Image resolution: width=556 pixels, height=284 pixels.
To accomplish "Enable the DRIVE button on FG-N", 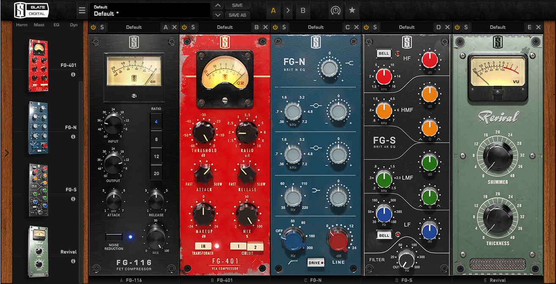I will tap(315, 263).
